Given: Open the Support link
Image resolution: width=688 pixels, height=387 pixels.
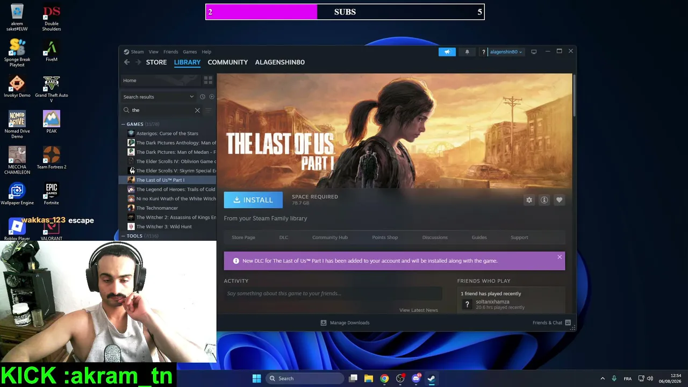Looking at the screenshot, I should pyautogui.click(x=519, y=238).
